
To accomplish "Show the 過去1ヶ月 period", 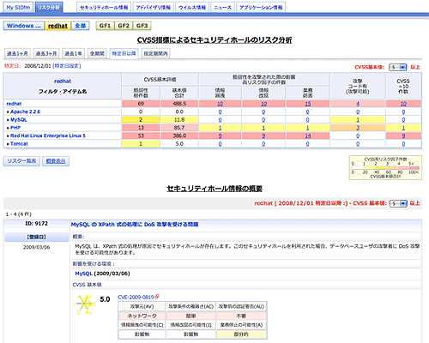I will click(17, 53).
